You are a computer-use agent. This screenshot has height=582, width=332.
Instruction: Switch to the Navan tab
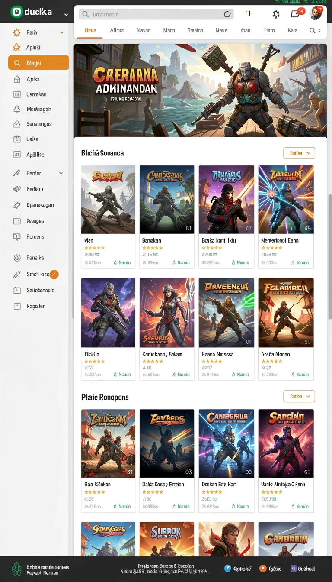pyautogui.click(x=144, y=30)
